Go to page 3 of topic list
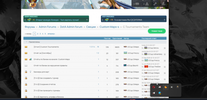The width and height of the screenshot is (207, 100). (40, 34)
